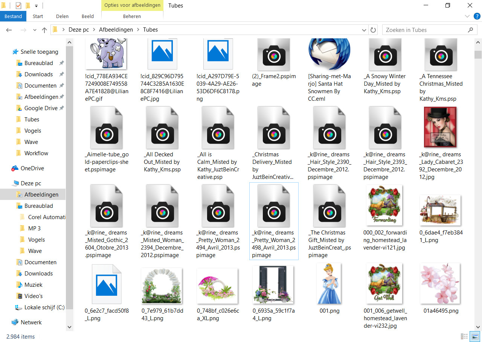Open the Bestand menu tab

(13, 17)
